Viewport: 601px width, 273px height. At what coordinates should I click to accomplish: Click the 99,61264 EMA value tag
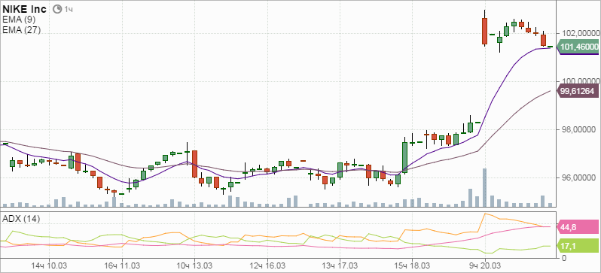click(578, 91)
